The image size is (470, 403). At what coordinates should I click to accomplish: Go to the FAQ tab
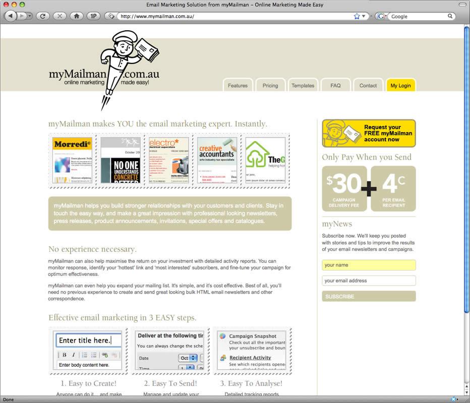[x=335, y=85]
